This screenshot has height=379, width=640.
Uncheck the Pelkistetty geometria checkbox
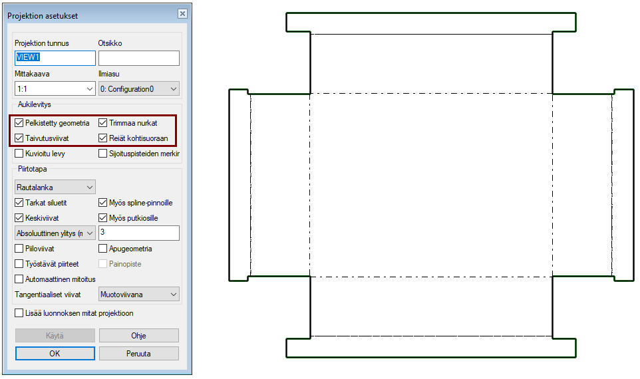point(19,123)
